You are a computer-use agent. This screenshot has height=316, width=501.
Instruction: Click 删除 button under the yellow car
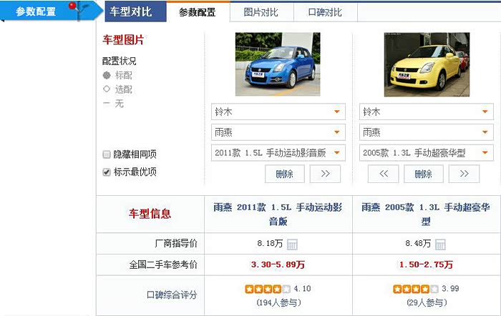(x=424, y=174)
